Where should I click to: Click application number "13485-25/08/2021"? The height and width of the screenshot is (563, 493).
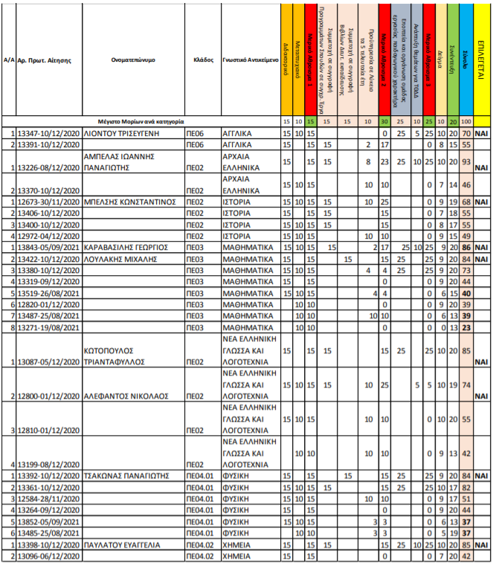click(x=48, y=533)
